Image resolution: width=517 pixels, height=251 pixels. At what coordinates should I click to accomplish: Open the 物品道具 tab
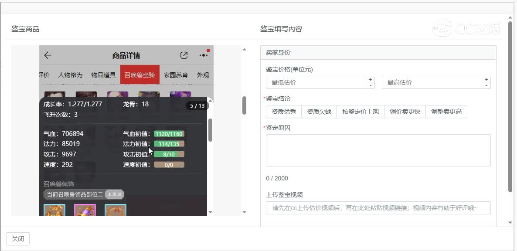[x=103, y=75]
